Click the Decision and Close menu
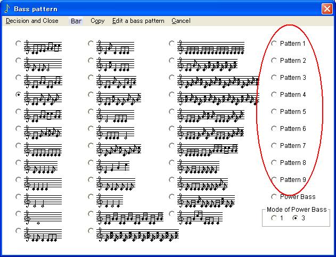336x257 pixels. 32,21
